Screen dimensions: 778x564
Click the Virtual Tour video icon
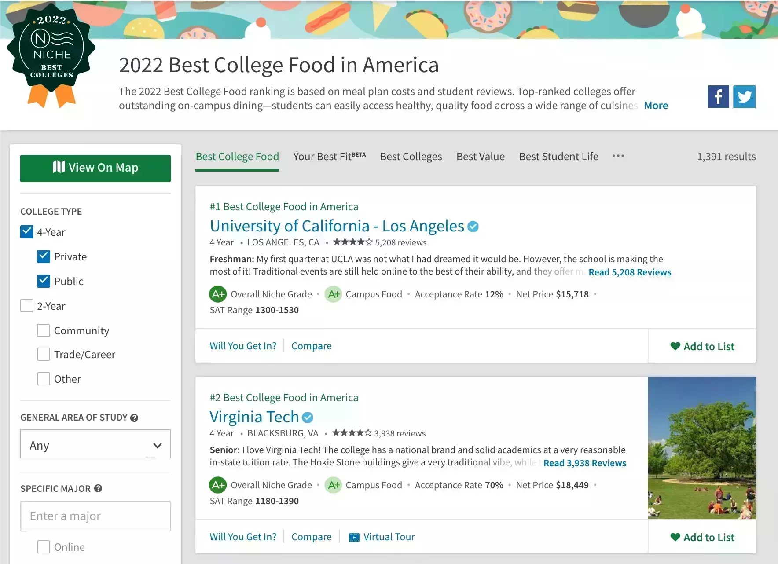pyautogui.click(x=354, y=538)
